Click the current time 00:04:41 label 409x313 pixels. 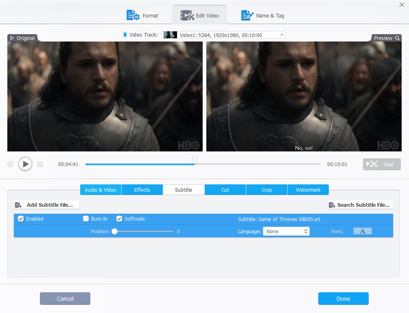[x=68, y=164]
